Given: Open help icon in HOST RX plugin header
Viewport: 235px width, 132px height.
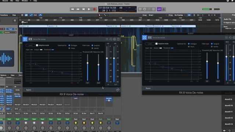Looking at the screenshot, I should tap(118, 39).
